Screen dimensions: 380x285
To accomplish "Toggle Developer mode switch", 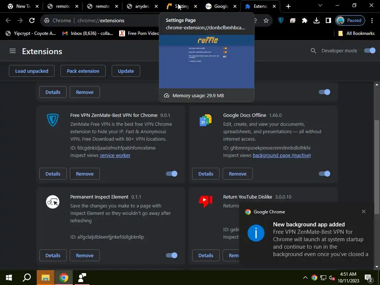I will point(370,50).
